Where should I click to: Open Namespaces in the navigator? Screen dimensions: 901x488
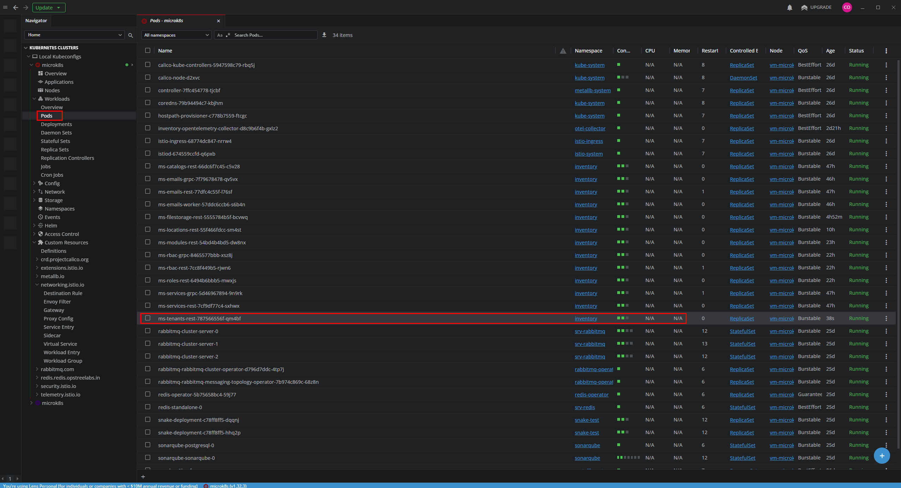coord(60,208)
